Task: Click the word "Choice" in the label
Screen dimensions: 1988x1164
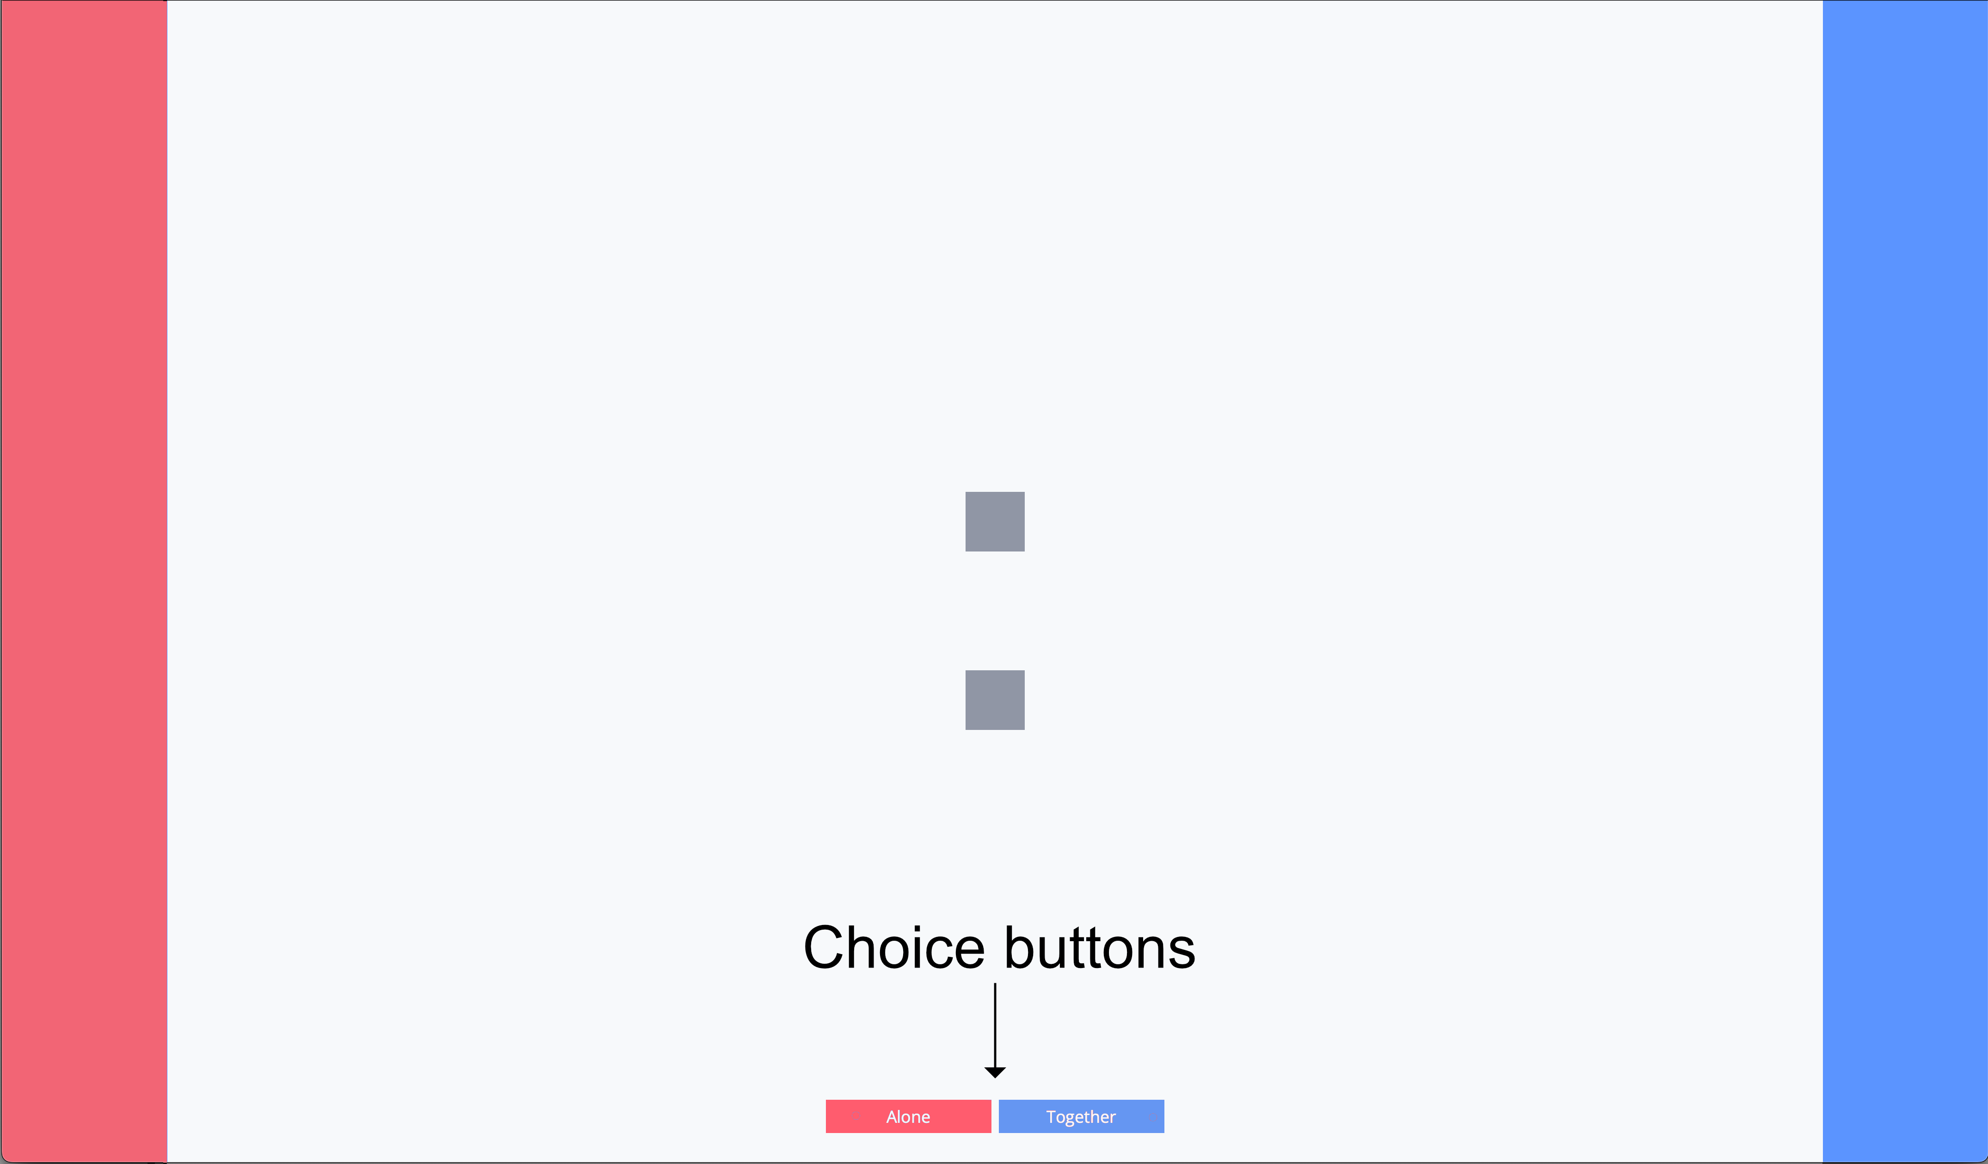Action: coord(894,947)
